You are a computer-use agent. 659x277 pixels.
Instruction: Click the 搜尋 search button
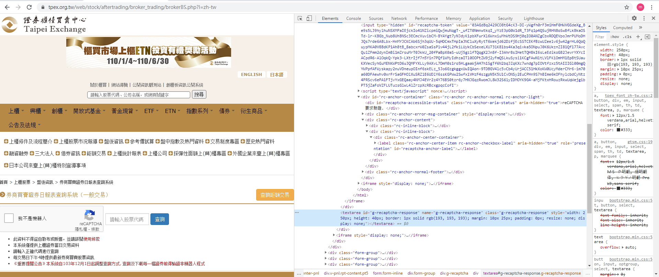point(199,95)
